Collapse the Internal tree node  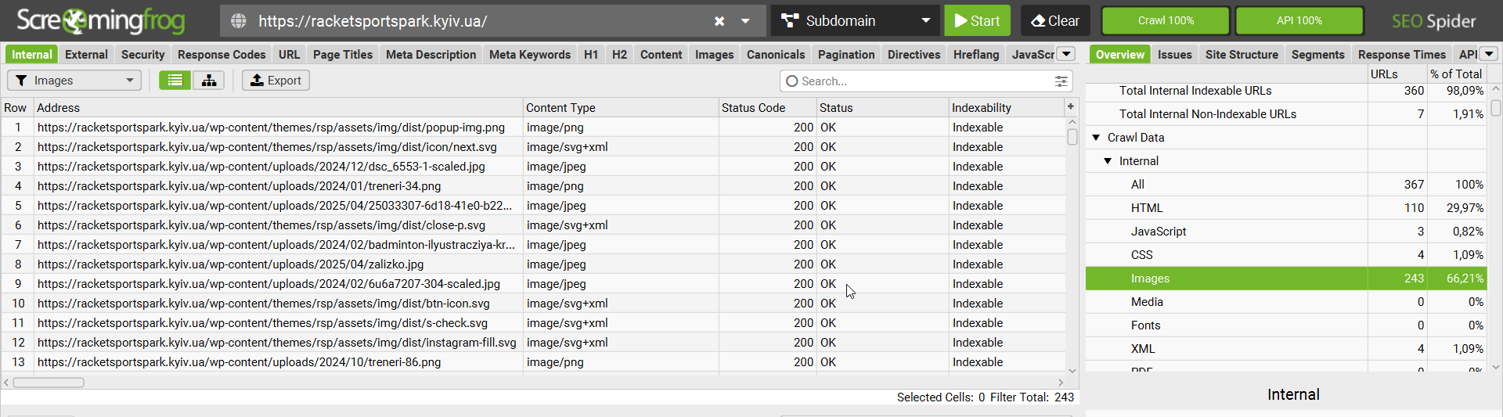[1108, 161]
